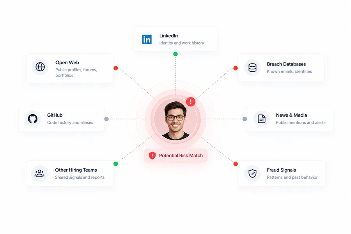The image size is (351, 234).
Task: Select the Breach Databases title
Action: 286,64
